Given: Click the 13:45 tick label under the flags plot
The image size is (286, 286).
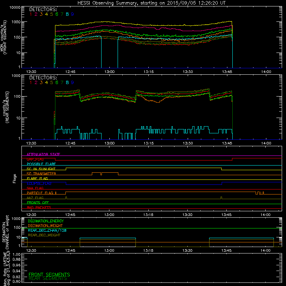Looking at the screenshot, I should [x=226, y=215].
